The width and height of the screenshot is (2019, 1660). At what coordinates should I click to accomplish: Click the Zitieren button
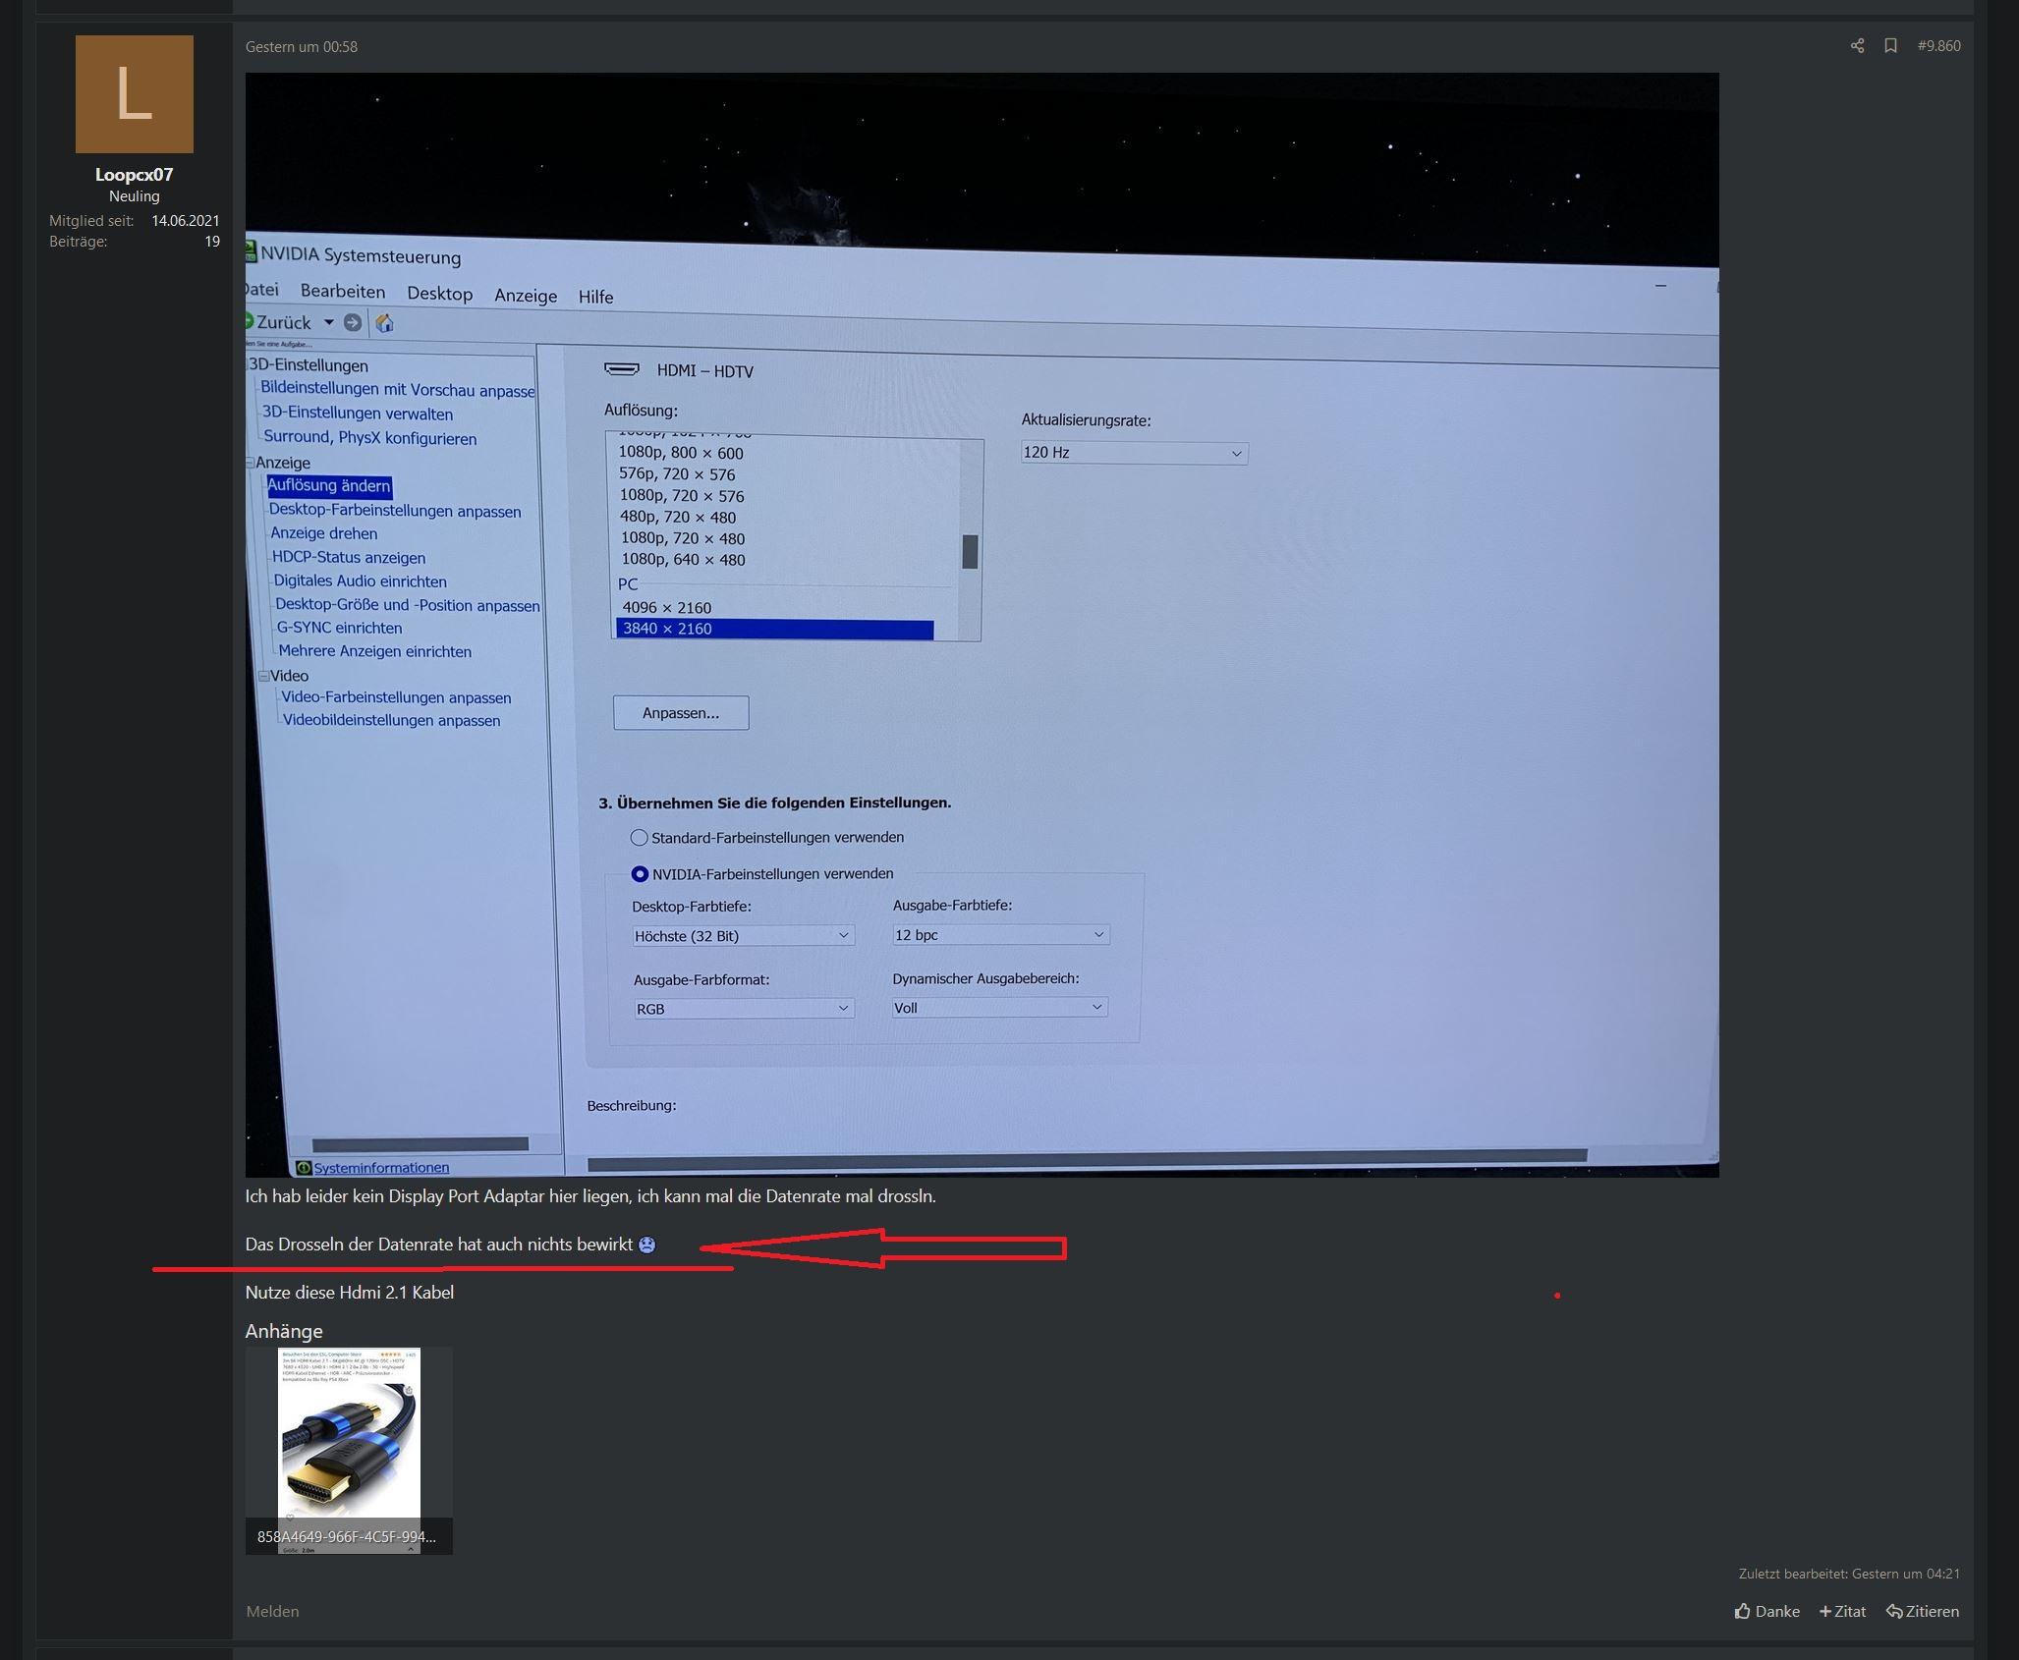[x=1923, y=1611]
